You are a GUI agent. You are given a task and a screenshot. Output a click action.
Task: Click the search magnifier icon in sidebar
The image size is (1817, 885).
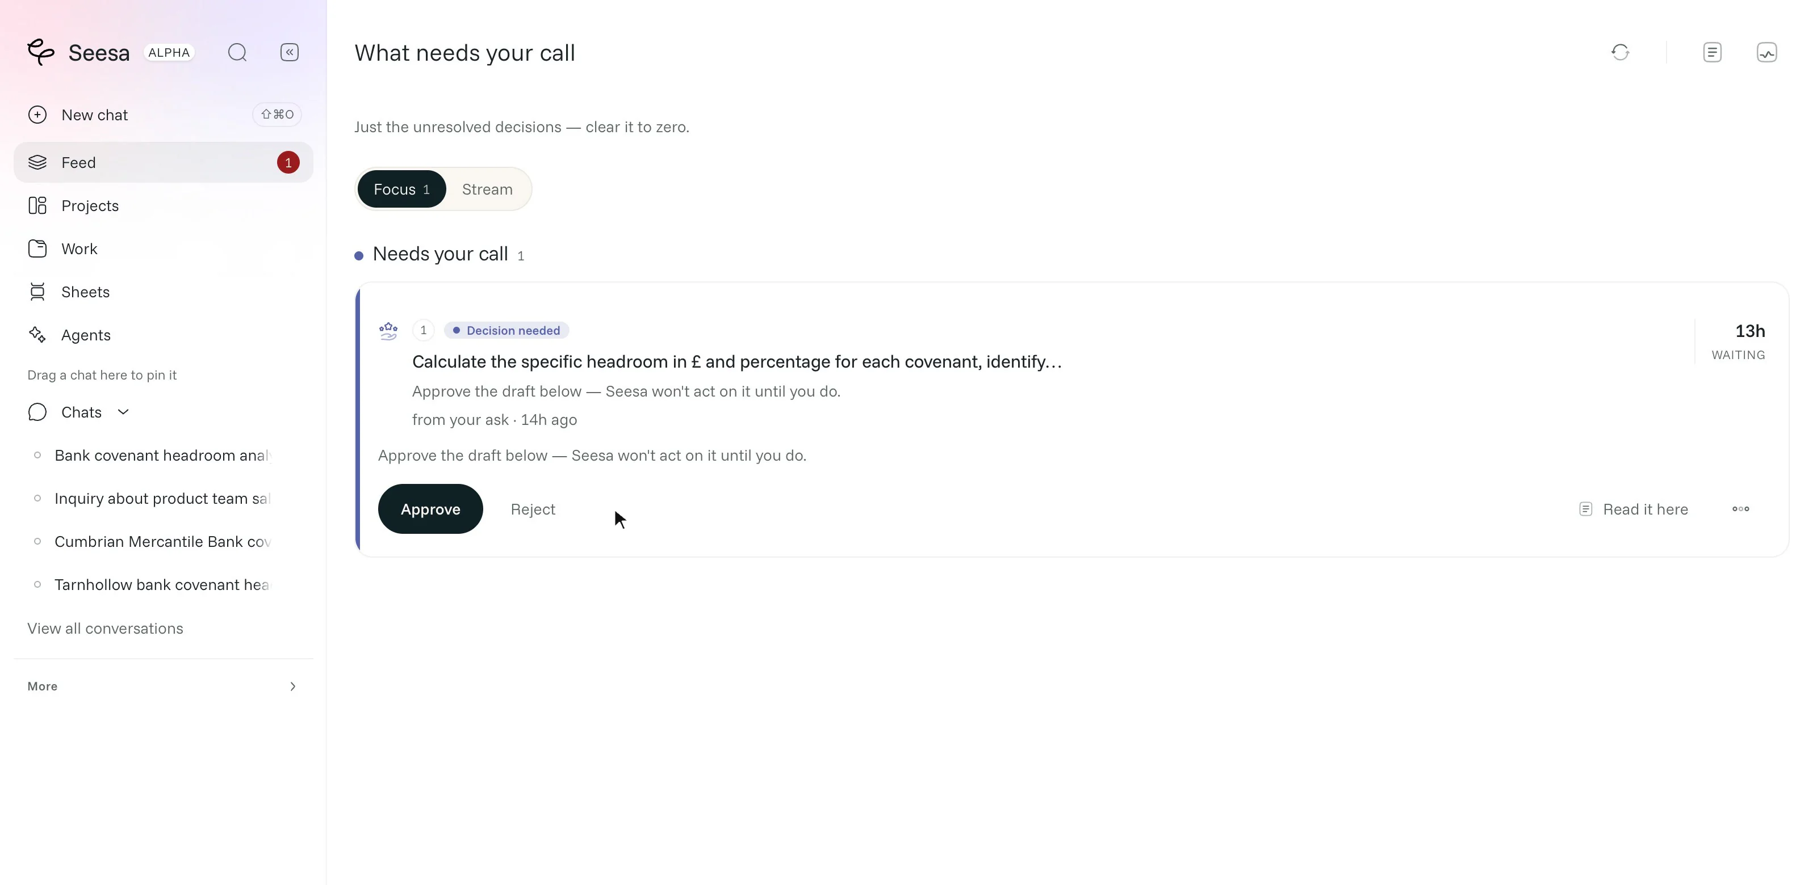tap(237, 52)
